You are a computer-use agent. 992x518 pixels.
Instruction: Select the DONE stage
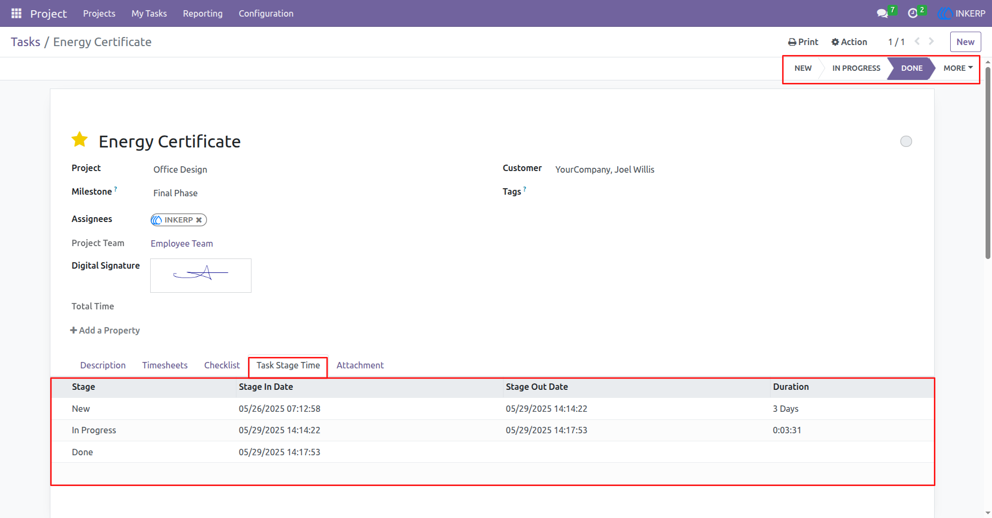(912, 68)
